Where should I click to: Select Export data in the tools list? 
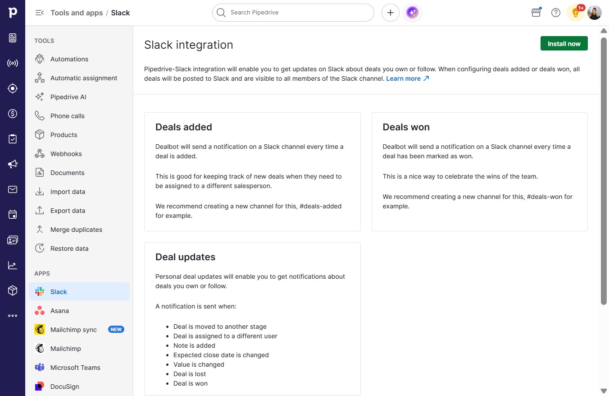(x=79, y=211)
